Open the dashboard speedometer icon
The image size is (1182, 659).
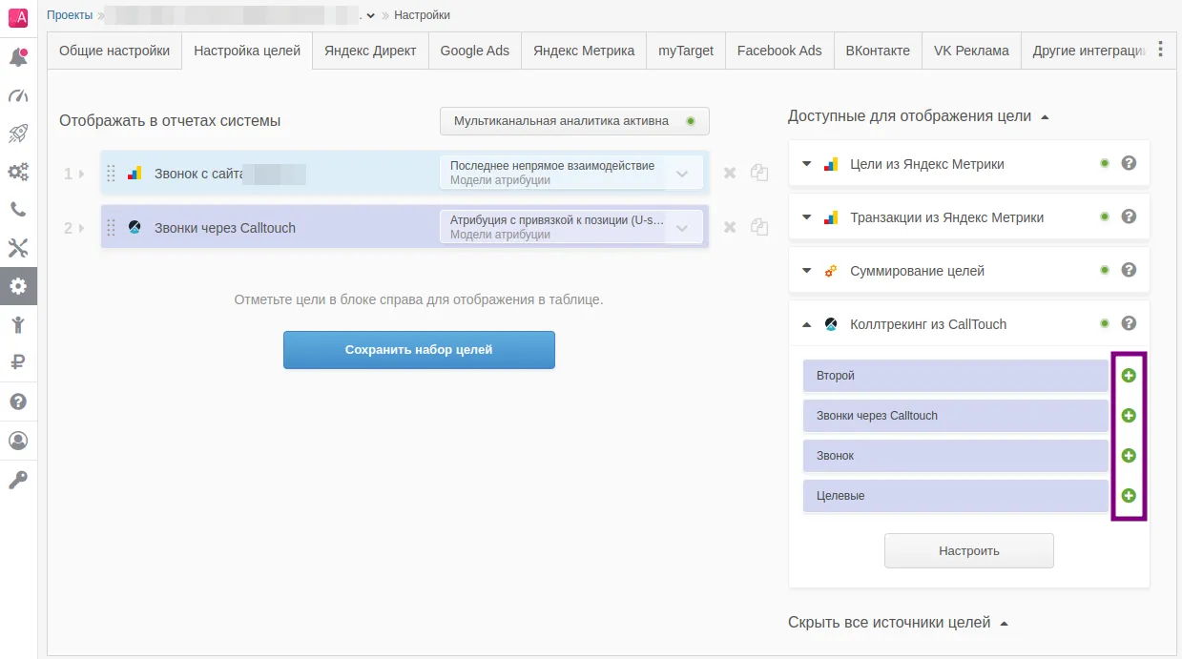point(18,95)
